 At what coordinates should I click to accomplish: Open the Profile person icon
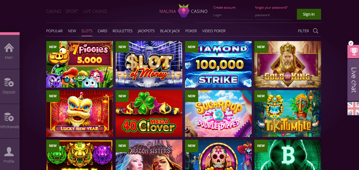pyautogui.click(x=9, y=152)
